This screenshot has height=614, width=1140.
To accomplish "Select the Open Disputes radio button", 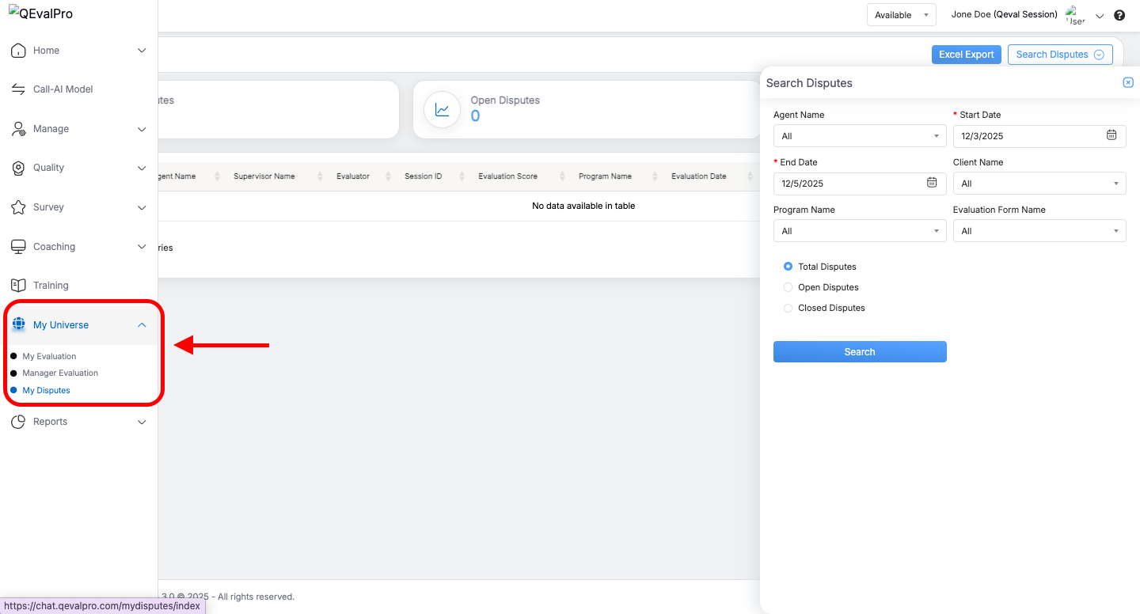I will click(x=788, y=287).
